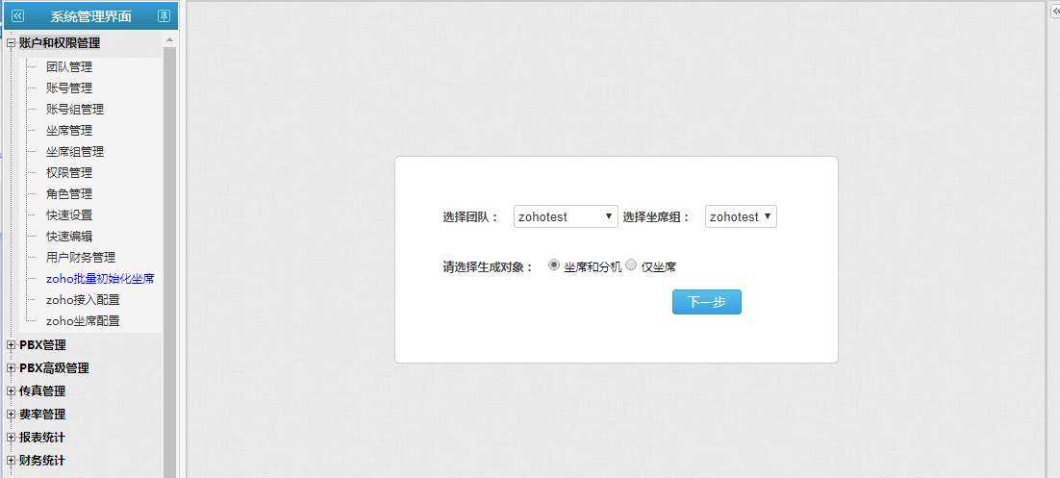1060x478 pixels.
Task: Click the pin icon in sidebar header
Action: (x=164, y=15)
